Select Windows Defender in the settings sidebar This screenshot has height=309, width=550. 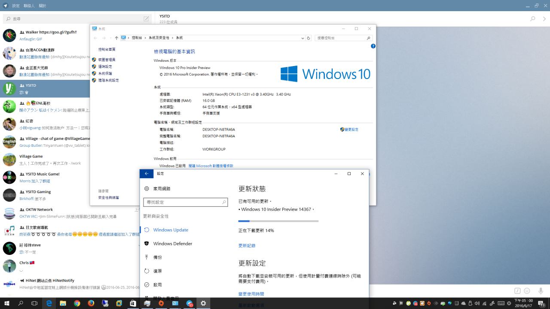click(172, 244)
